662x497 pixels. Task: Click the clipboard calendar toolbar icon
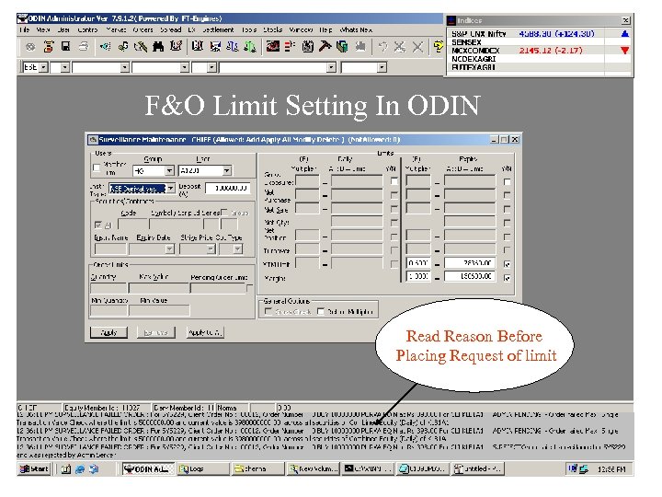(x=308, y=46)
